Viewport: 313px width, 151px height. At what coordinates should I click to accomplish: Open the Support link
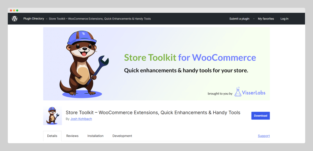coord(264,136)
